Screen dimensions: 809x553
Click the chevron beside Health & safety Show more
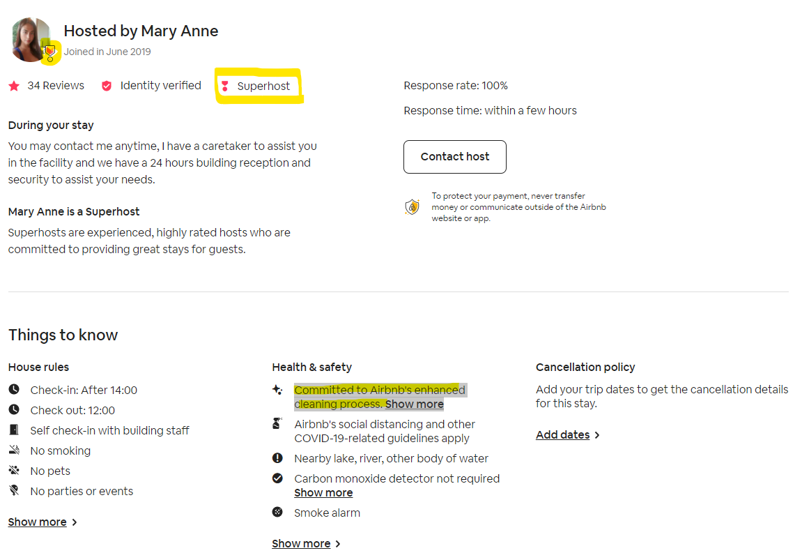338,544
